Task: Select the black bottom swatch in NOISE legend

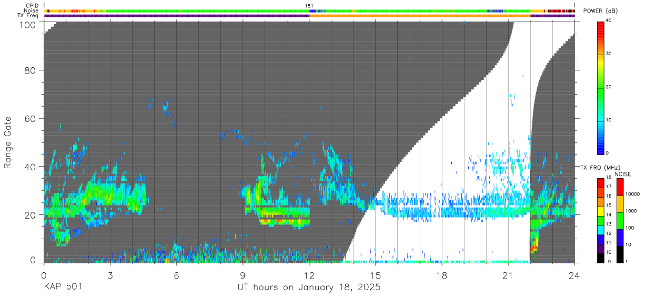Action: point(620,254)
